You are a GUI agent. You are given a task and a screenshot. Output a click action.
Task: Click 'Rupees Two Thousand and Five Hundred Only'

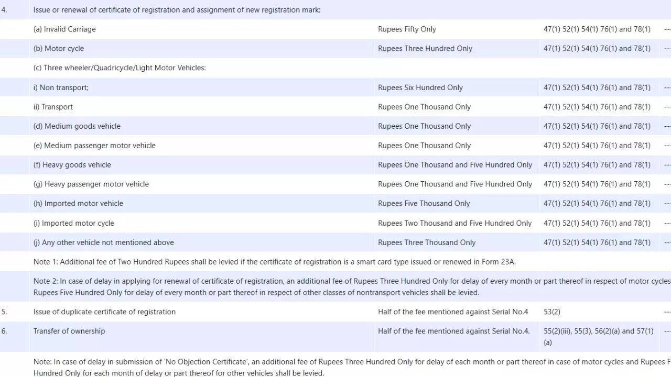click(454, 223)
